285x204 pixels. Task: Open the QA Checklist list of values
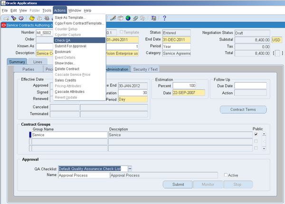click(x=130, y=168)
